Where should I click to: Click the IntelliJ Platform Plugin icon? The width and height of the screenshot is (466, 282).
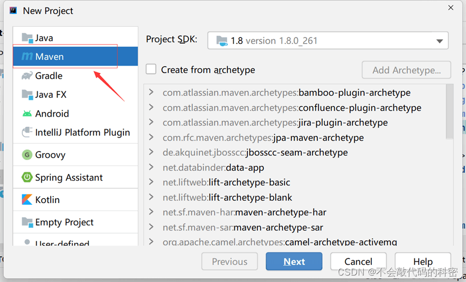[x=27, y=132]
